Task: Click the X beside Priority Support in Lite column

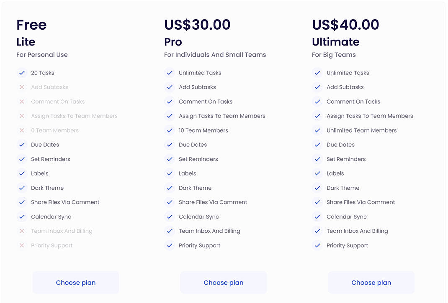Action: (x=22, y=245)
